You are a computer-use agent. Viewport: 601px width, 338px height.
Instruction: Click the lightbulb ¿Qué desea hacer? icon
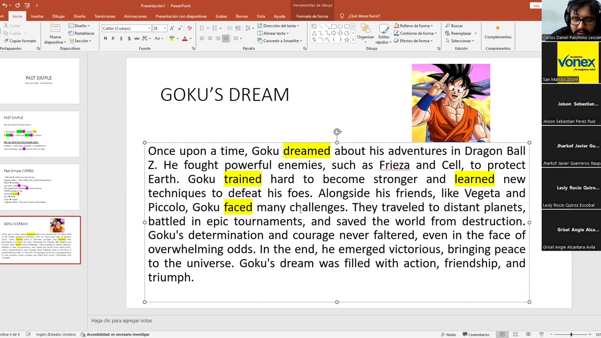tap(342, 16)
